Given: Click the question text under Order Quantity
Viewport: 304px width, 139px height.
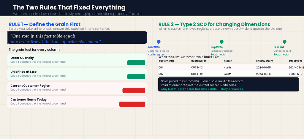Looking at the screenshot, I should coord(38,62).
